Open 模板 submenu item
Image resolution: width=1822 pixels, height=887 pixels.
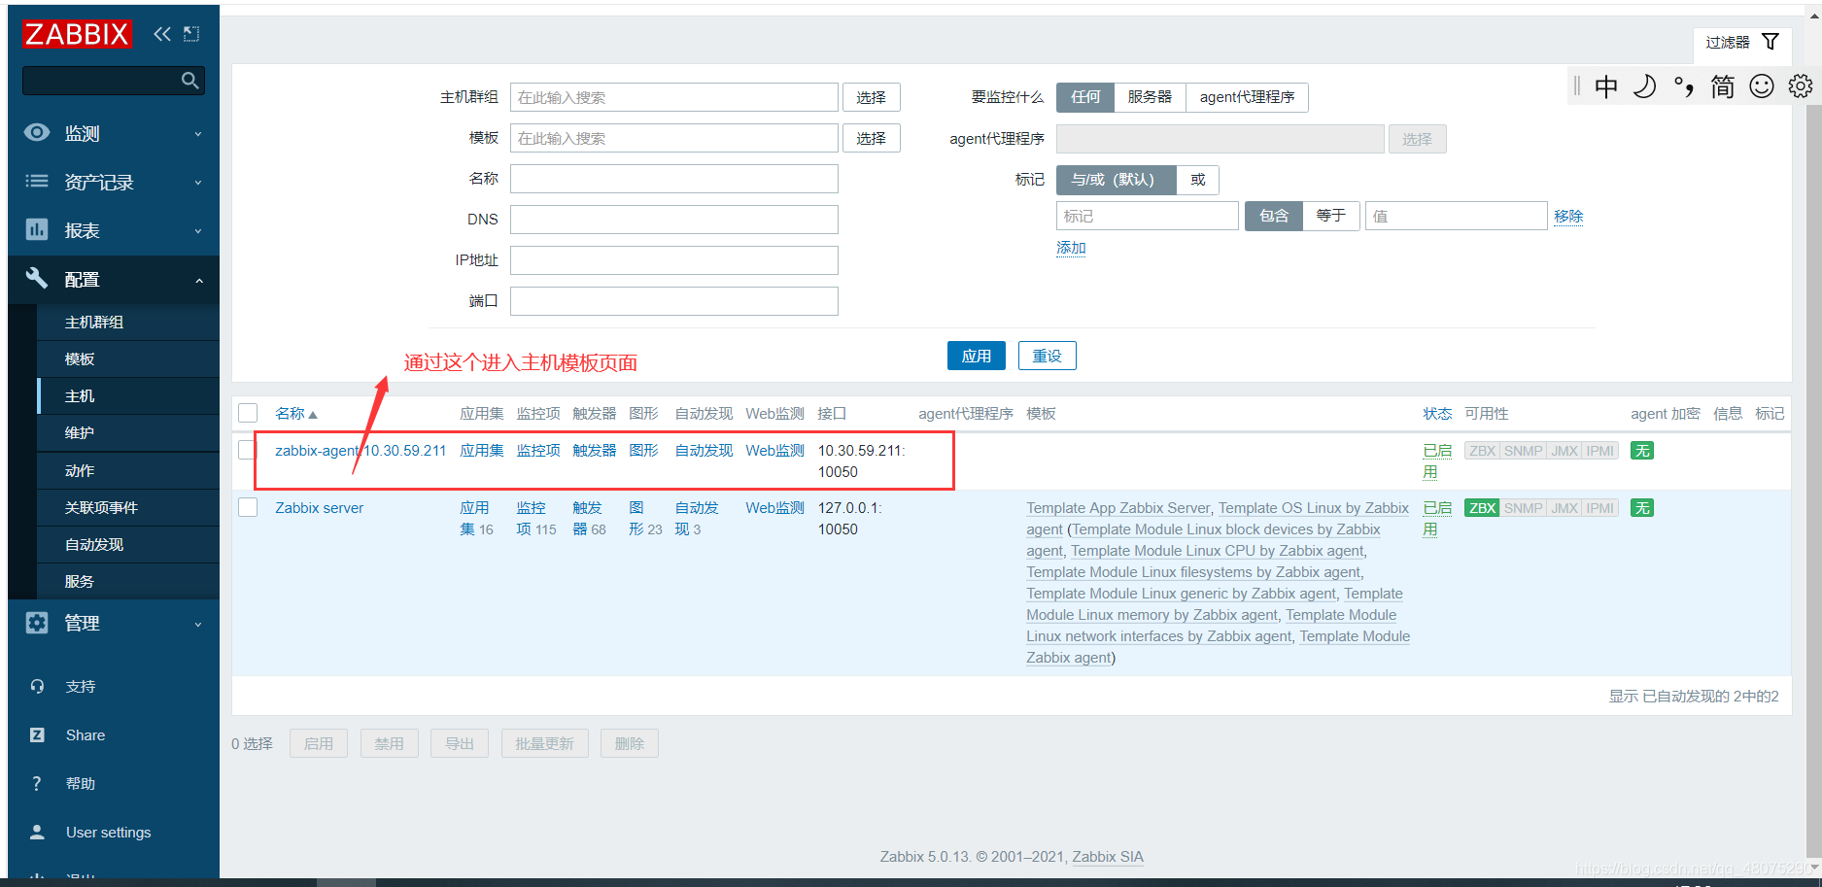point(128,358)
